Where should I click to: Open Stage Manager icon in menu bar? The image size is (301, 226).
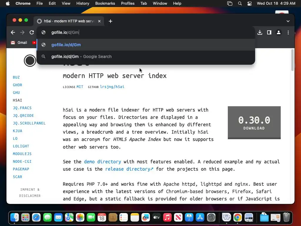(230, 4)
